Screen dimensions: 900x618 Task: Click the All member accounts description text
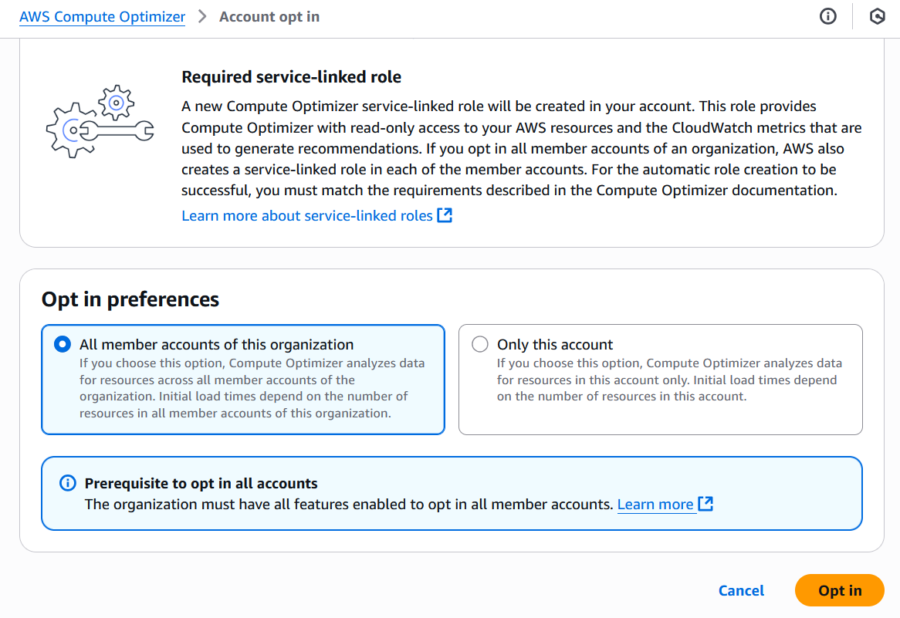click(252, 388)
